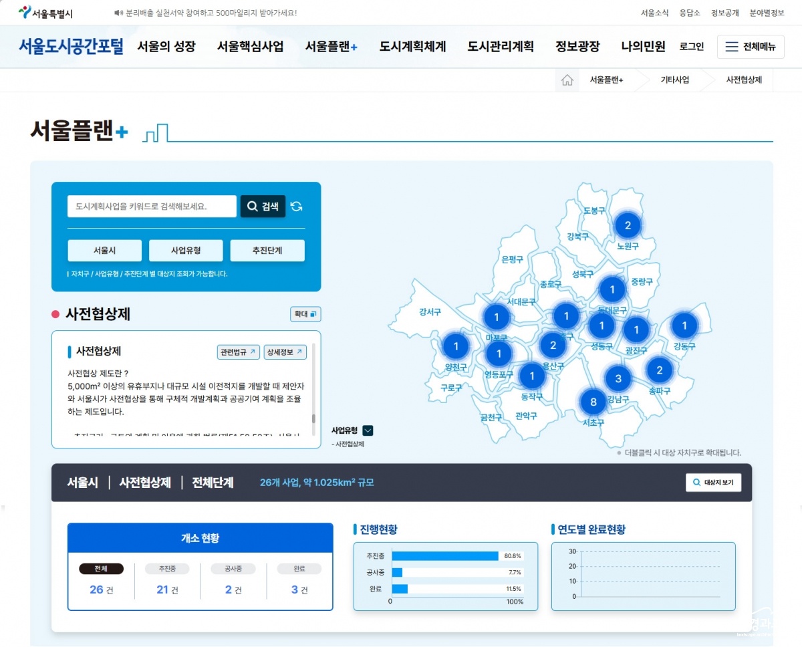Image resolution: width=802 pixels, height=647 pixels.
Task: Open the 추진단계 filter
Action: click(267, 251)
